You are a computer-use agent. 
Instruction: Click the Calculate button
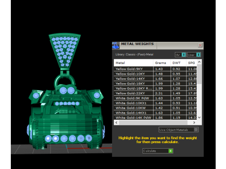pos(158,151)
